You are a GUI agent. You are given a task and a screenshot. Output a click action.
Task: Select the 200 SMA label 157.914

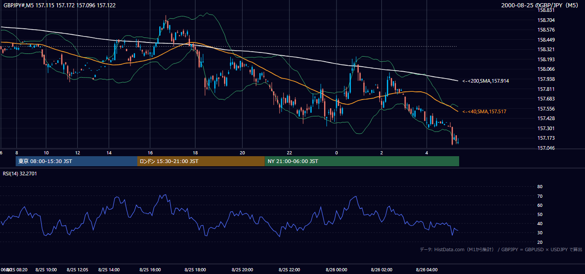click(x=486, y=81)
